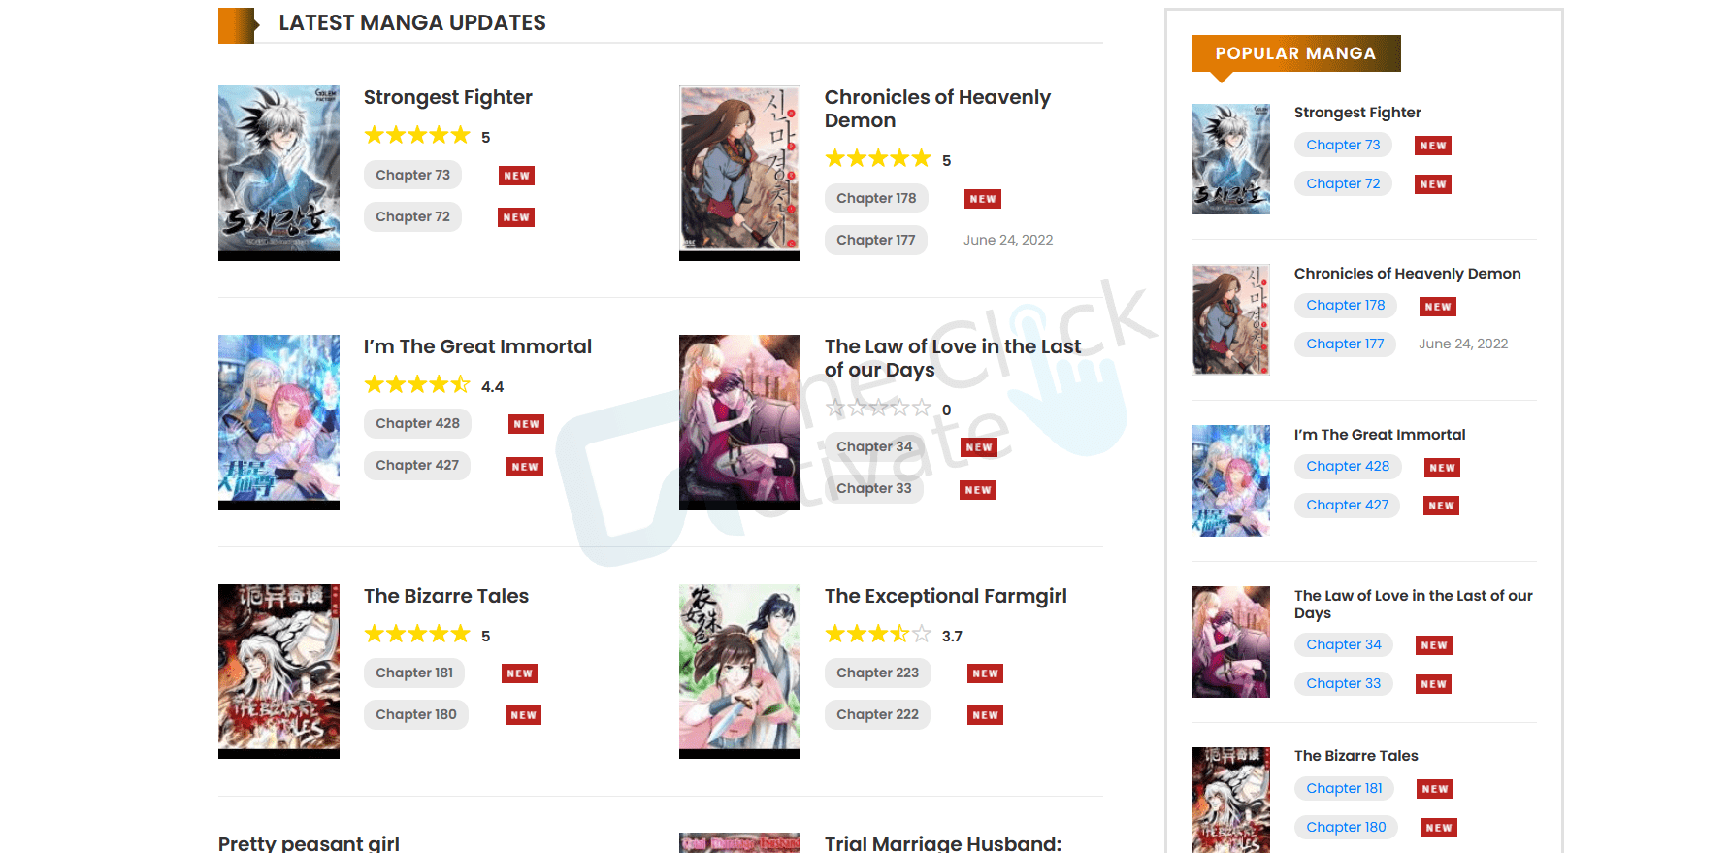Image resolution: width=1731 pixels, height=853 pixels.
Task: Open Chapter 177 of Chronicles of Heavenly Demon in latest updates
Action: coord(876,240)
